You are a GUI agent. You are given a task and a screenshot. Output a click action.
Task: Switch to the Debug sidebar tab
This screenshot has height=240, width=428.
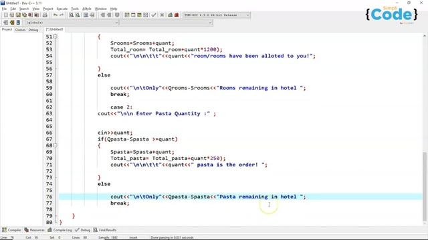(33, 29)
